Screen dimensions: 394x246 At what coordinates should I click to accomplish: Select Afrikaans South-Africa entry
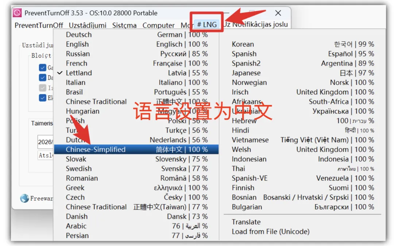click(302, 101)
